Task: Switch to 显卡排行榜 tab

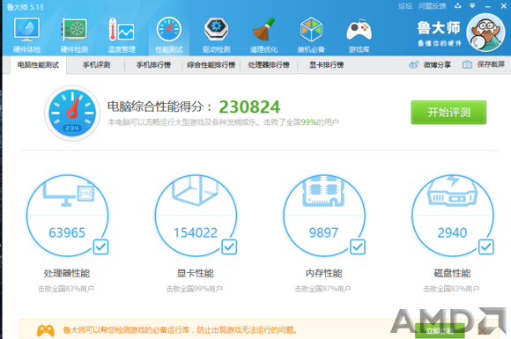Action: tap(327, 65)
